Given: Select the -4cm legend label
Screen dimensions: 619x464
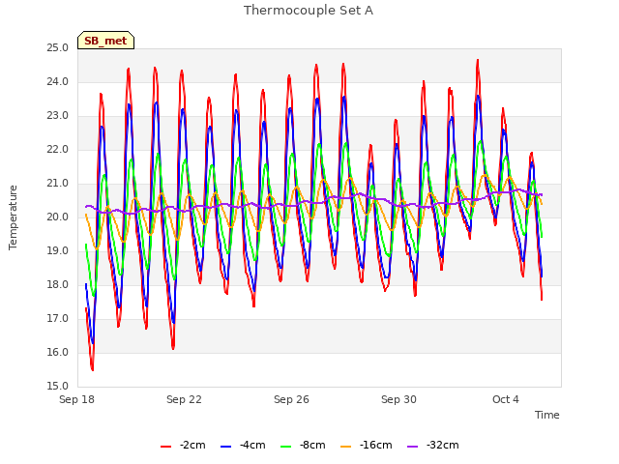Looking at the screenshot, I should coord(252,445).
